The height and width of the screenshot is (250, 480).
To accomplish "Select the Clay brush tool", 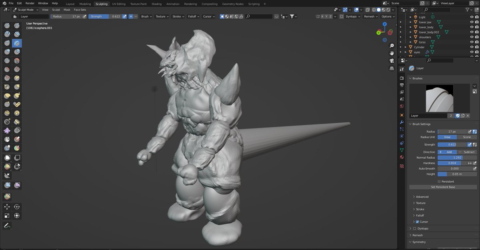I will (7, 34).
